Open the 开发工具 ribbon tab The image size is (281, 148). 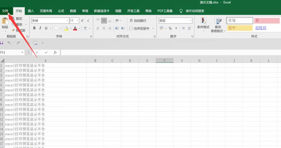coord(133,11)
